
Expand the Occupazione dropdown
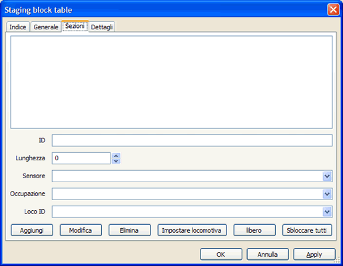pyautogui.click(x=327, y=194)
